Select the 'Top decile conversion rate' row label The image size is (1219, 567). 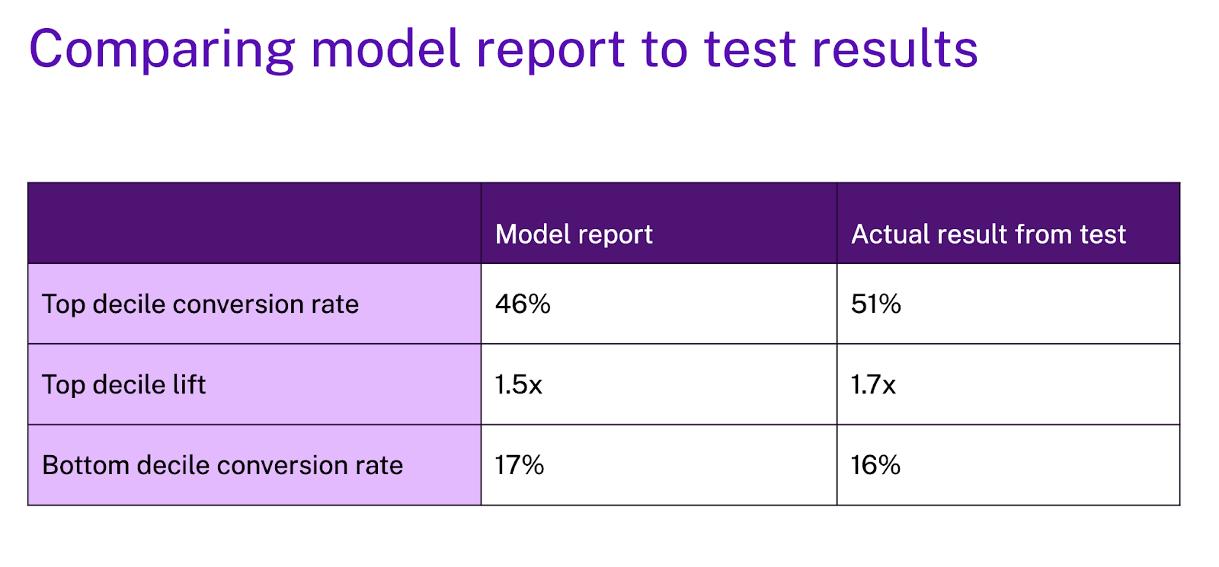click(200, 304)
